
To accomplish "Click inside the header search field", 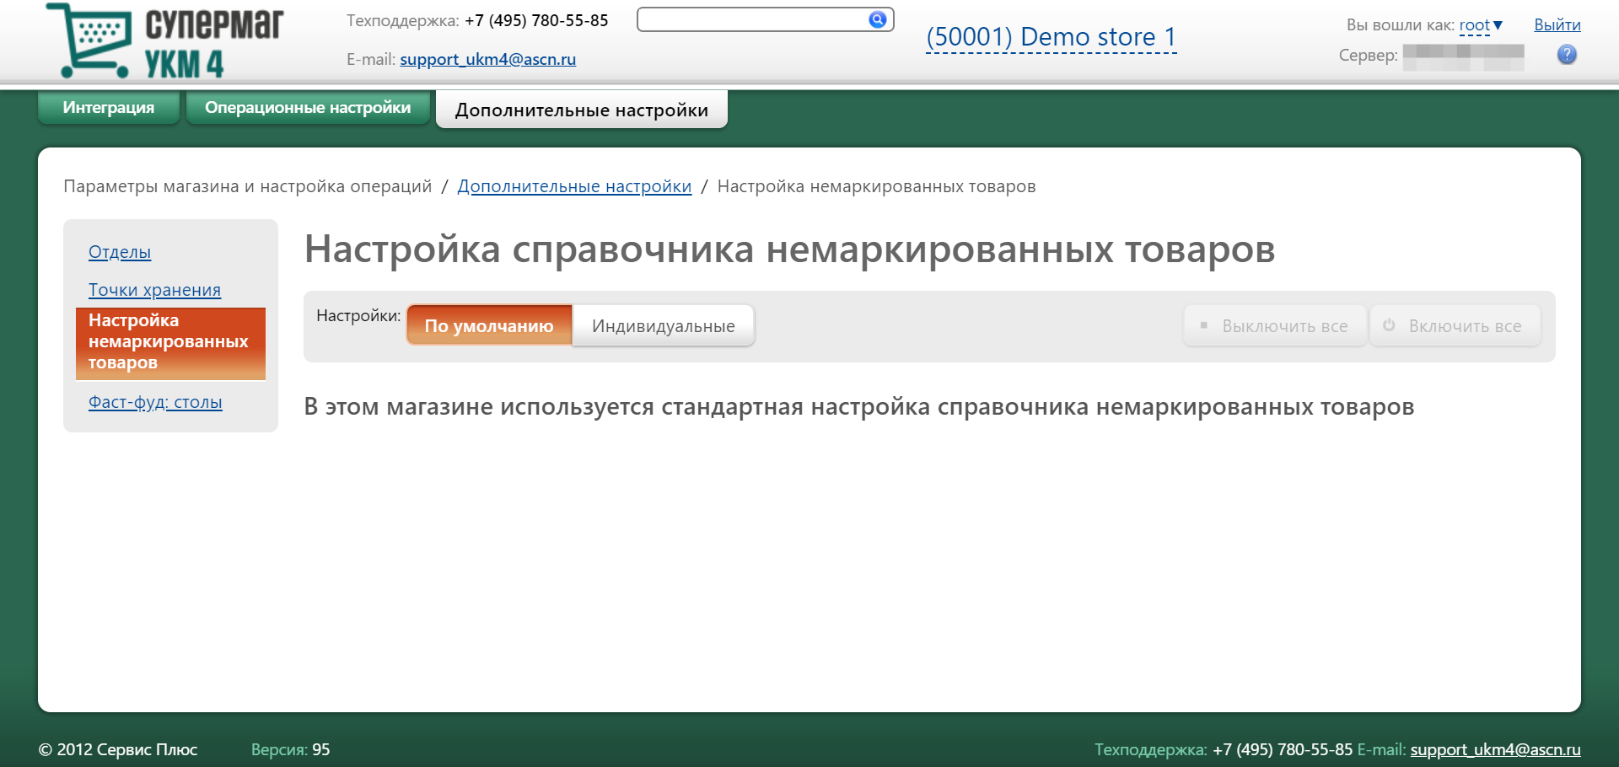I will pyautogui.click(x=750, y=19).
